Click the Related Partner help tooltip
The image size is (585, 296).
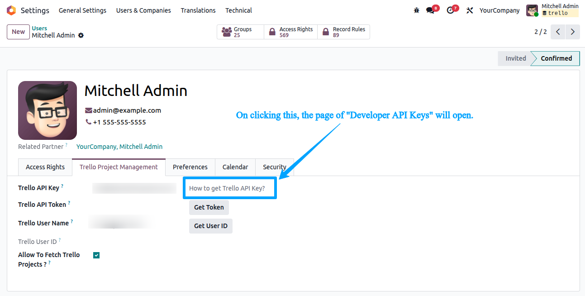tap(67, 145)
